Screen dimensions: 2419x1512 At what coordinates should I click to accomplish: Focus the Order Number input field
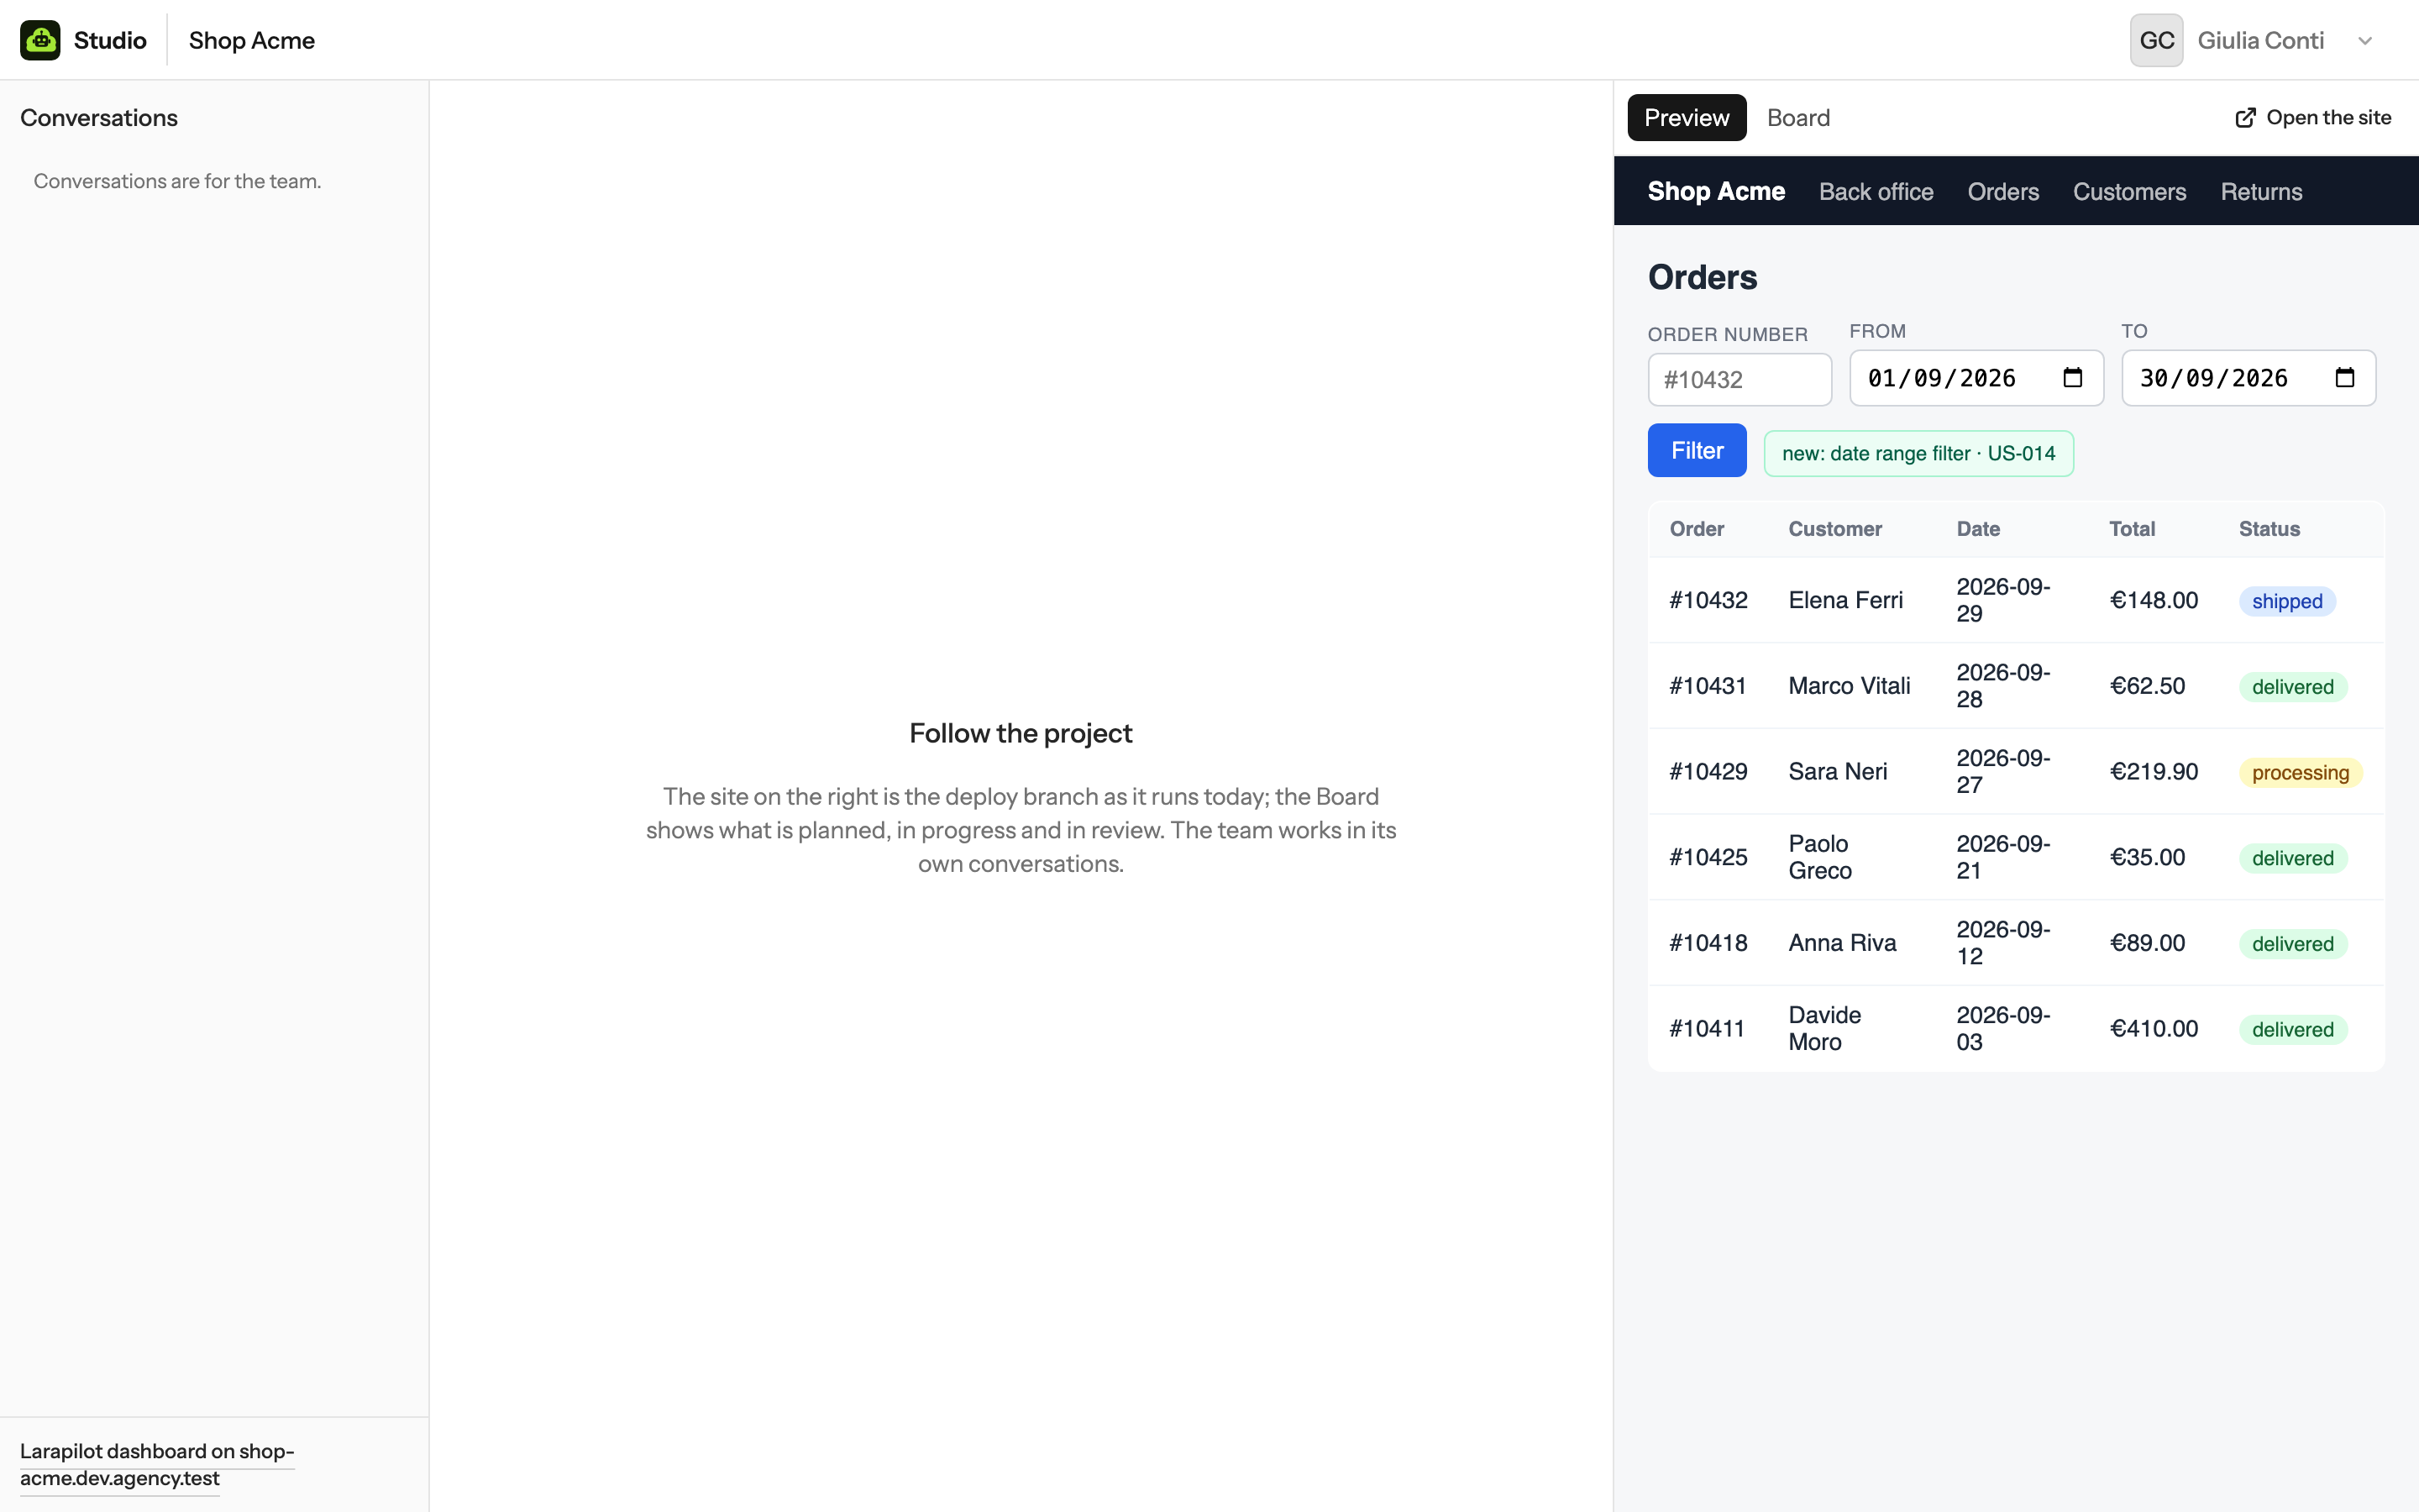pyautogui.click(x=1739, y=380)
